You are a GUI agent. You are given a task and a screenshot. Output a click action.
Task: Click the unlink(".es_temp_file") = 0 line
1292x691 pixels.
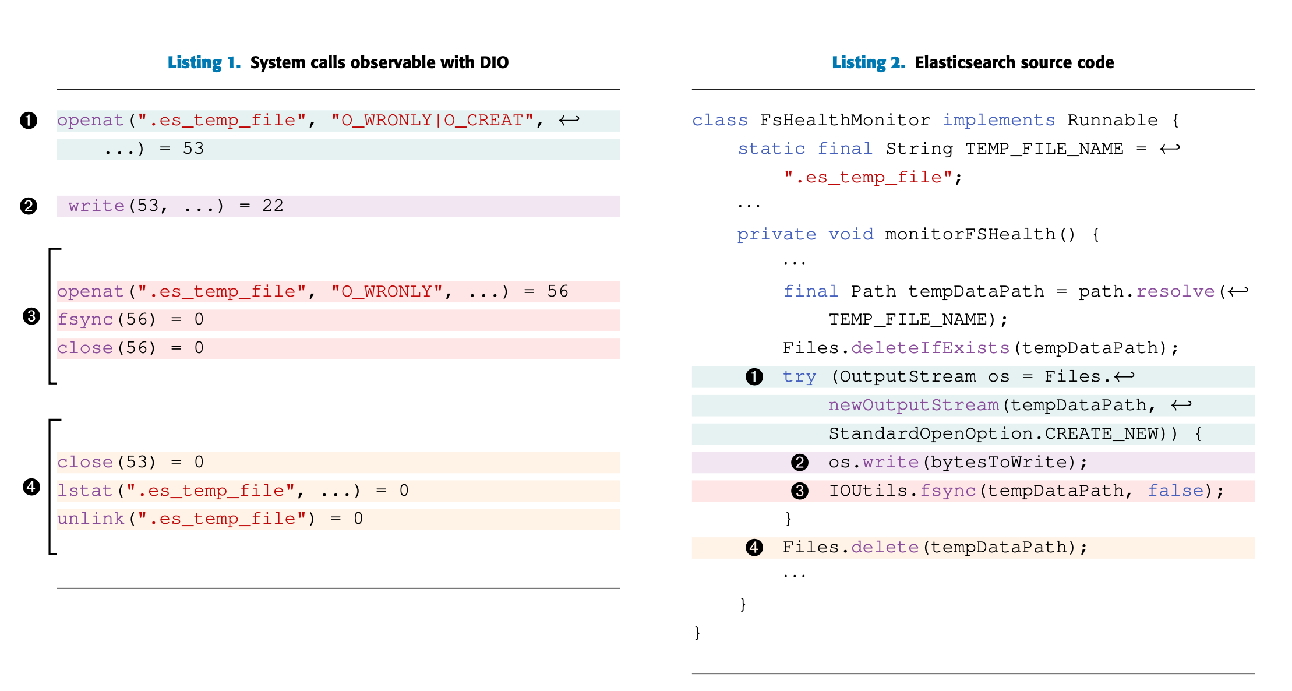coord(338,519)
